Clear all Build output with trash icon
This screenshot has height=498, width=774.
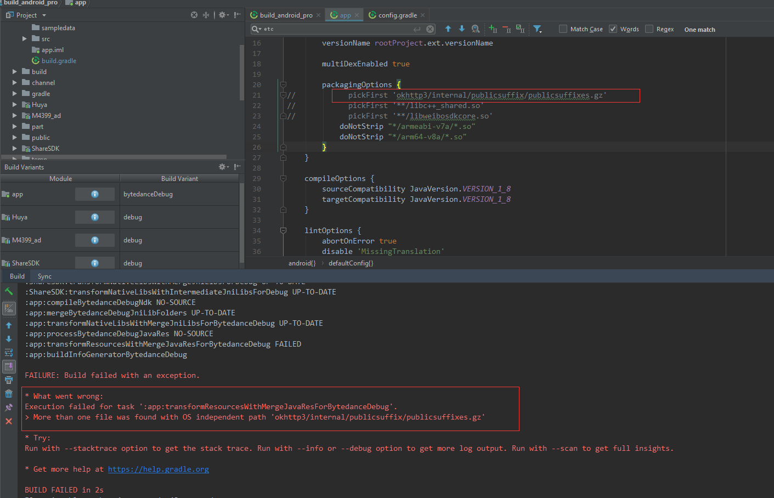tap(9, 394)
